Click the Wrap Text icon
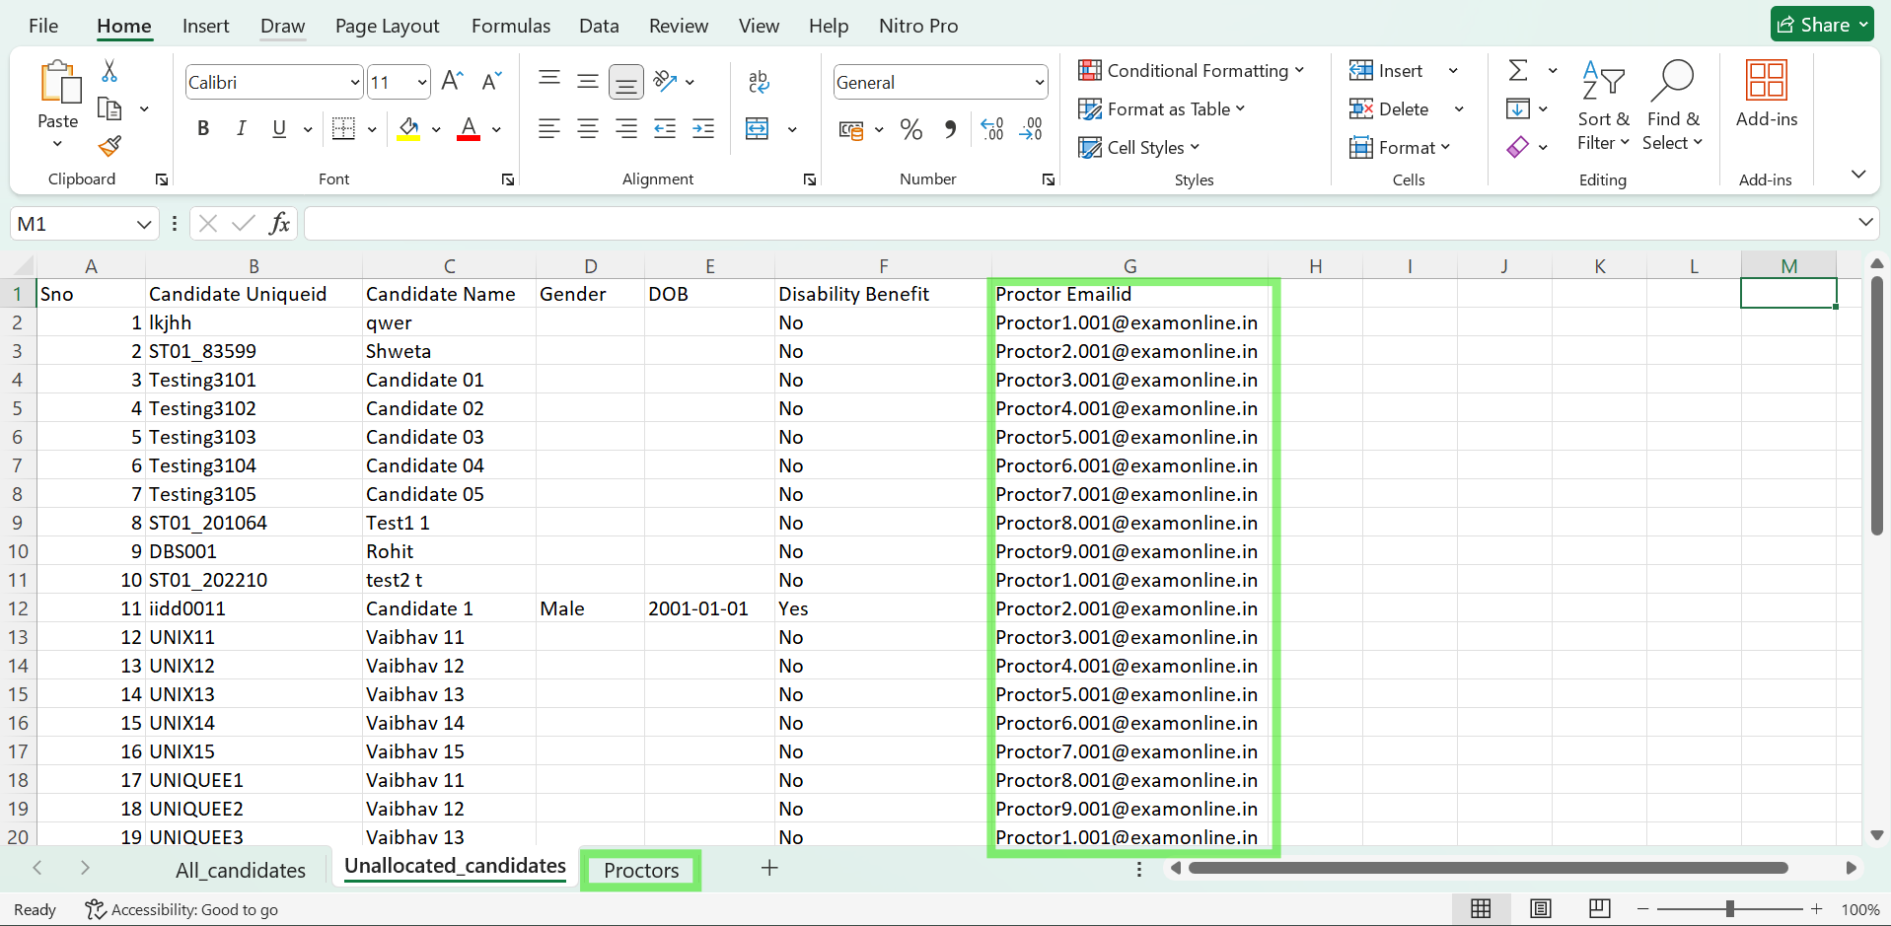 [x=759, y=82]
